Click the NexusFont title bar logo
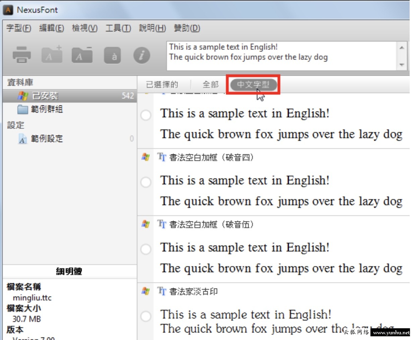The width and height of the screenshot is (411, 340). coord(8,10)
